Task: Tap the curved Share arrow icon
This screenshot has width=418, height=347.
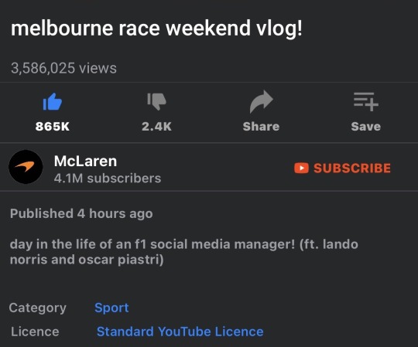Action: click(262, 102)
